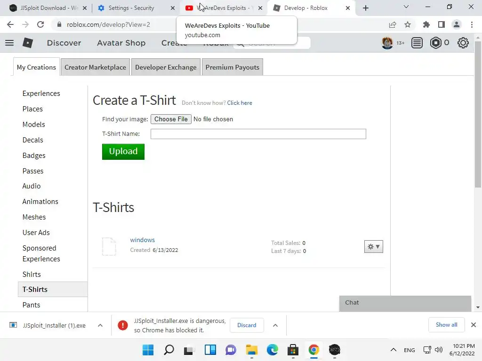
Task: Select Animations in sidebar
Action: point(40,201)
